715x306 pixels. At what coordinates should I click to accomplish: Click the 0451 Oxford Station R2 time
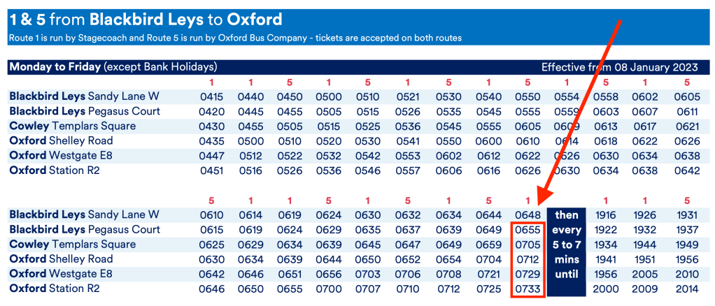[x=211, y=170]
